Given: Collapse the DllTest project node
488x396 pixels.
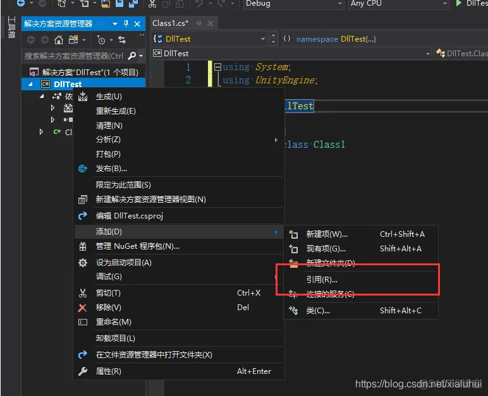Looking at the screenshot, I should pos(30,84).
